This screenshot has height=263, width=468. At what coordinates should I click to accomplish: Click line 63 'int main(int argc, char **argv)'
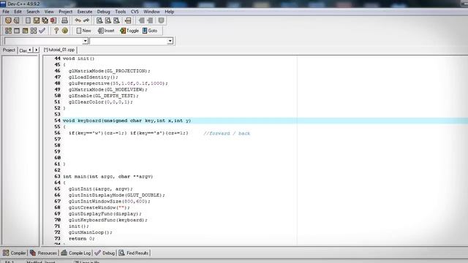click(x=107, y=177)
